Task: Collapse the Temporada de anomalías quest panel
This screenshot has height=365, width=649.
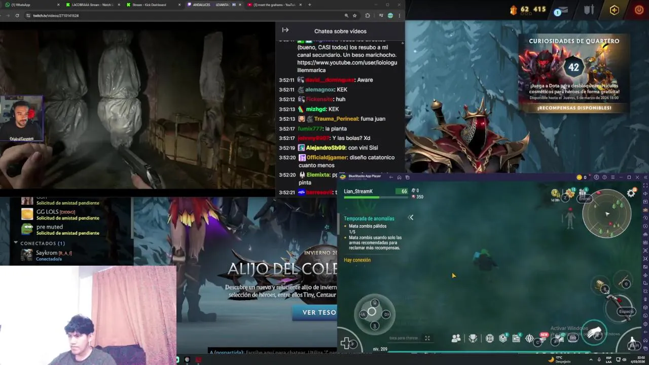Action: coord(411,217)
